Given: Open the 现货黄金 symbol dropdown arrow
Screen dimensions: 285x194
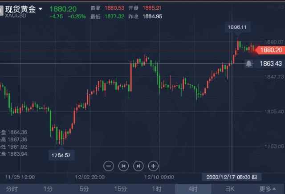Looking at the screenshot, I should click(x=41, y=9).
